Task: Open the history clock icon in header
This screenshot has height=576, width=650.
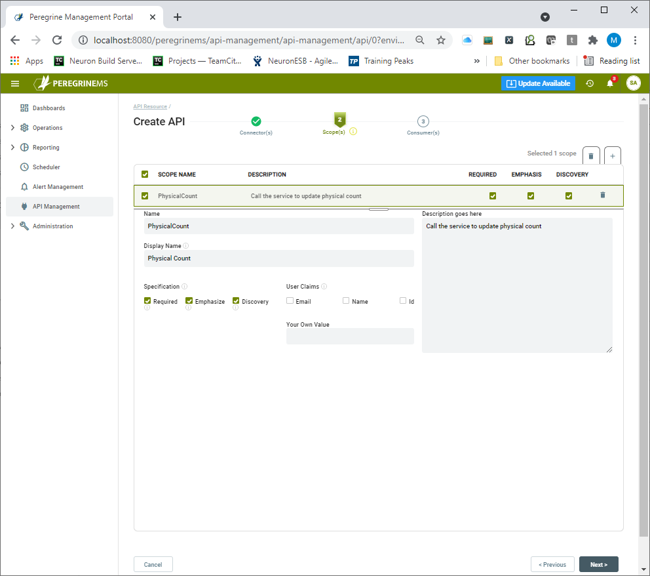Action: pyautogui.click(x=590, y=83)
